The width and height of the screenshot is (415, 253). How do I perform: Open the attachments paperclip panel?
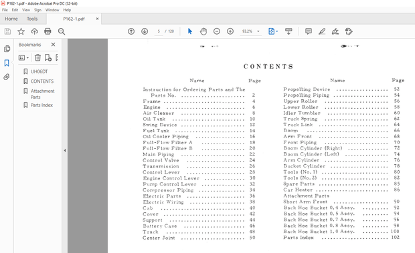coord(7,77)
